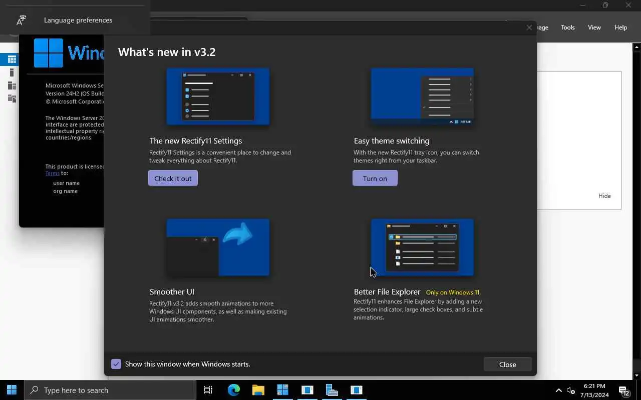Click the Smoother UI preview image
This screenshot has height=400, width=641.
(218, 247)
